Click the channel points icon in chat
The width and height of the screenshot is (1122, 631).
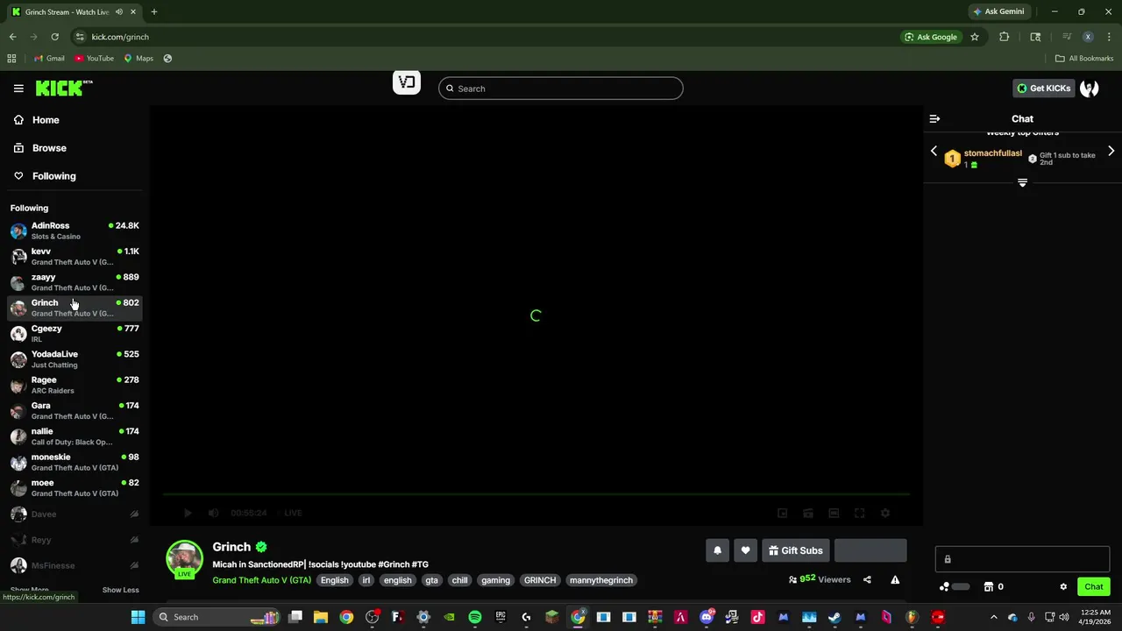944,587
